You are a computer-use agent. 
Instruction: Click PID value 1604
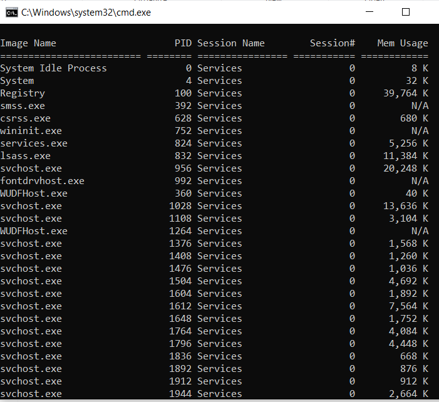click(x=180, y=294)
